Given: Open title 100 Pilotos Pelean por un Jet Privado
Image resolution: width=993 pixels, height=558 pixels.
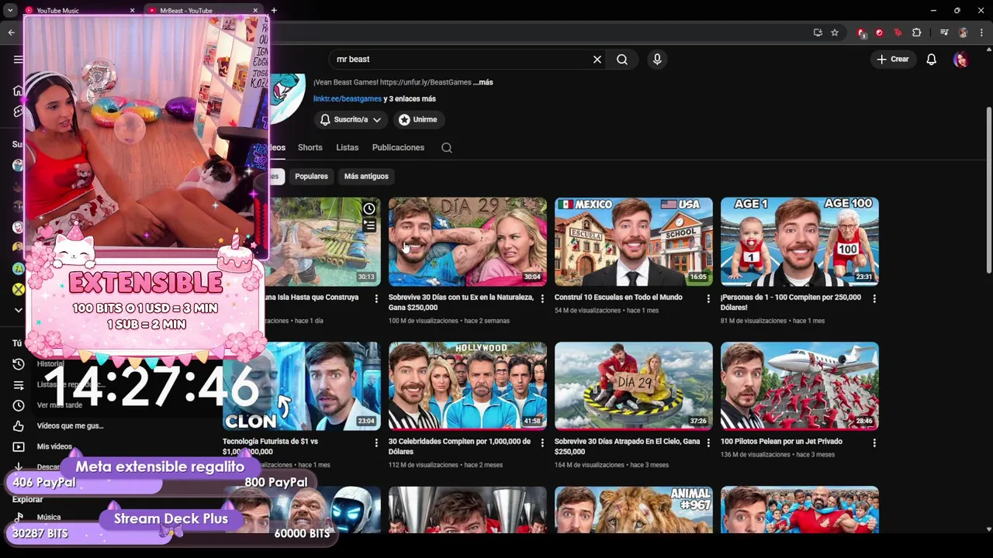Looking at the screenshot, I should tap(781, 442).
